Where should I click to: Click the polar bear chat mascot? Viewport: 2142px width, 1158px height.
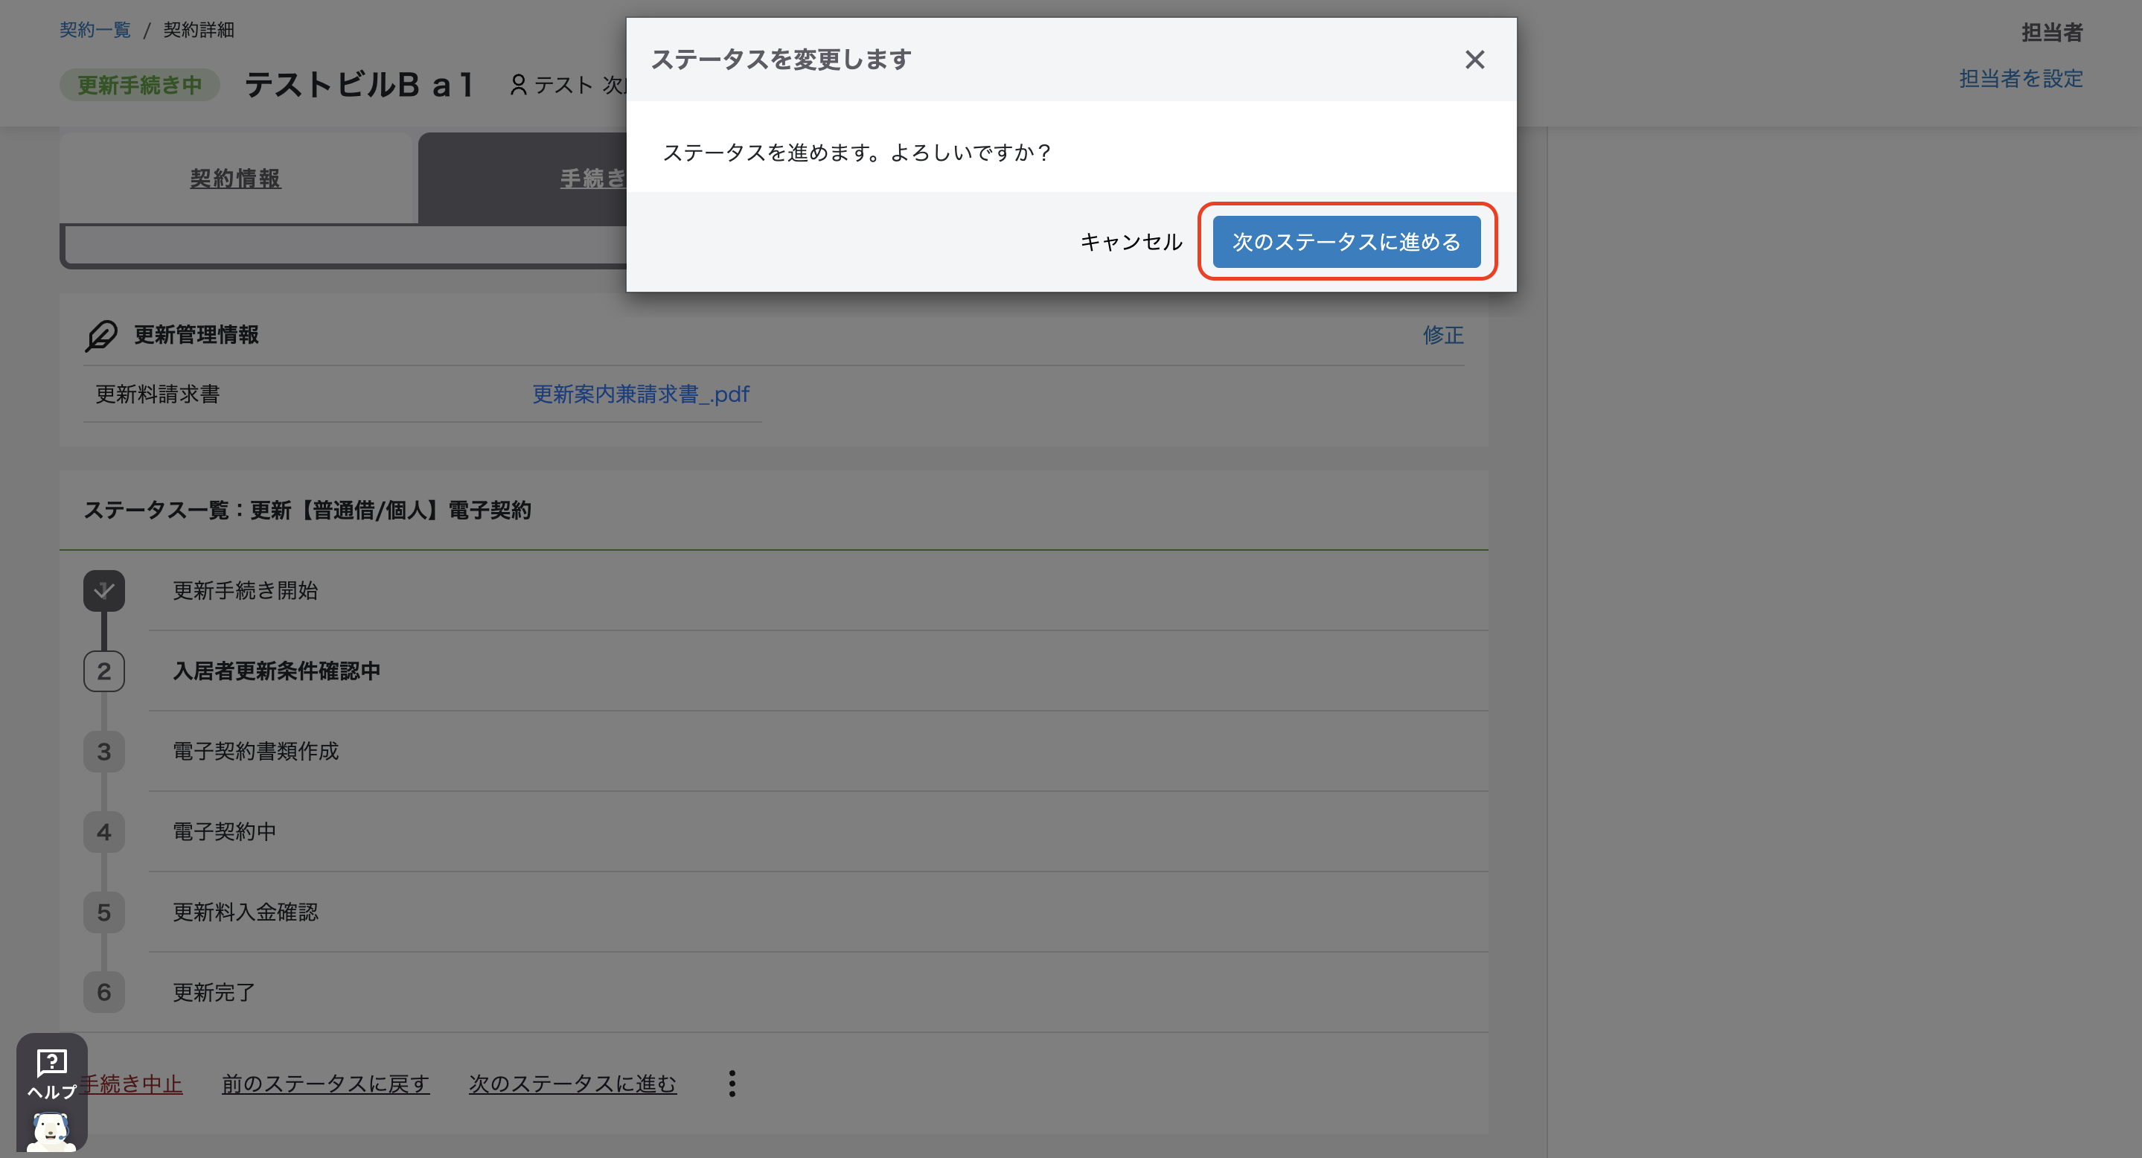coord(51,1130)
